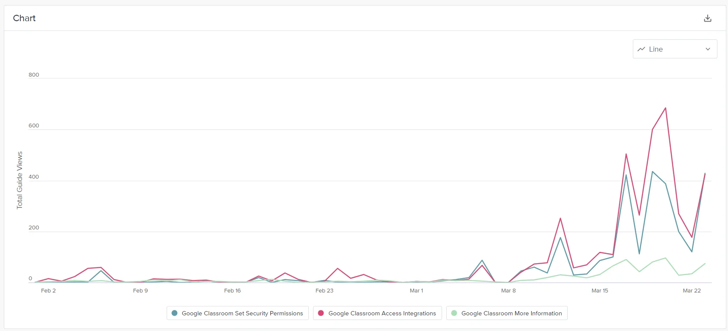This screenshot has height=331, width=728.
Task: Toggle Google Classroom Set Security Permissions series
Action: pos(238,313)
